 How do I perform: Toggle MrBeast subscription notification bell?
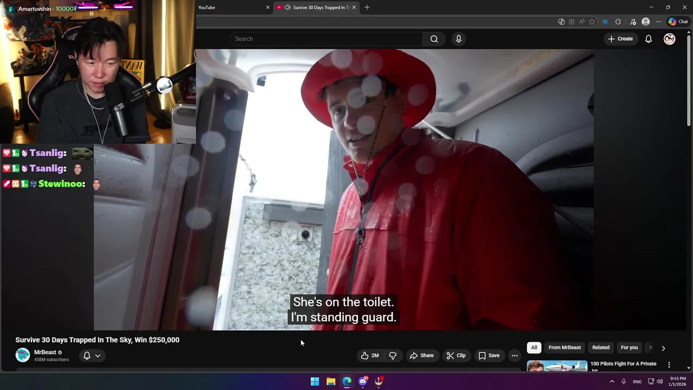coord(87,356)
